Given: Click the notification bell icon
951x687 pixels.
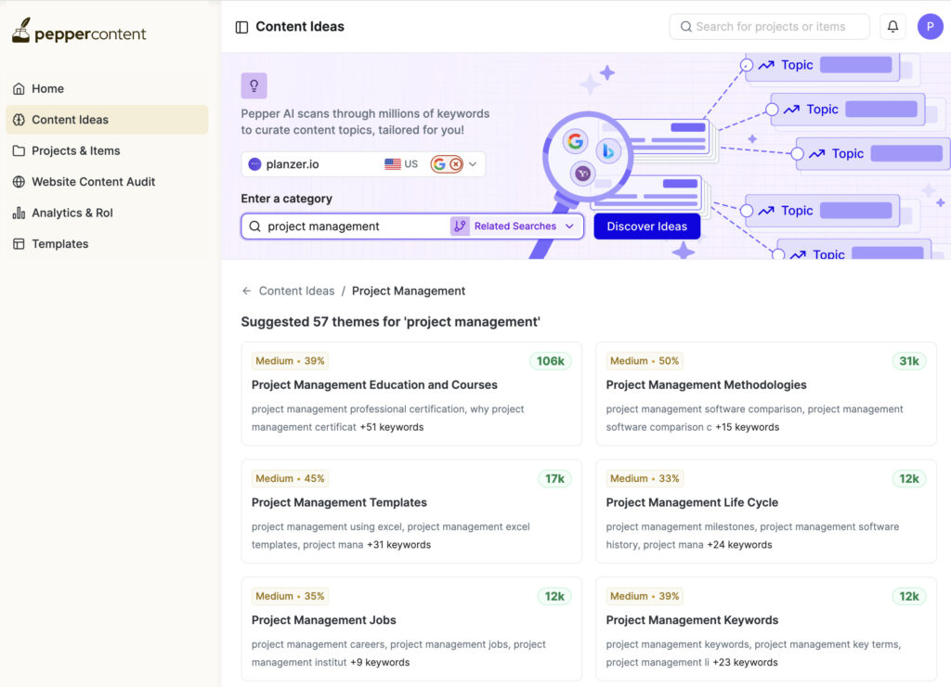Looking at the screenshot, I should [x=892, y=27].
